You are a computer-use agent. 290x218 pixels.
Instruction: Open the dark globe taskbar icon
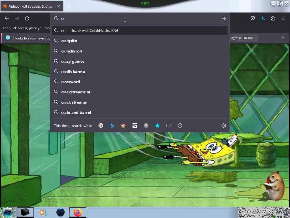click(61, 212)
